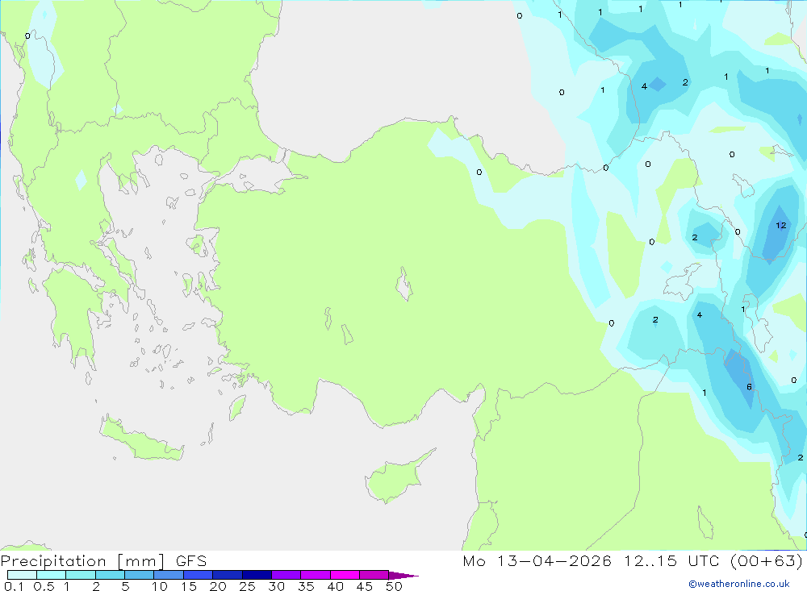Click the 10–15 mm legend color swatch

[169, 575]
